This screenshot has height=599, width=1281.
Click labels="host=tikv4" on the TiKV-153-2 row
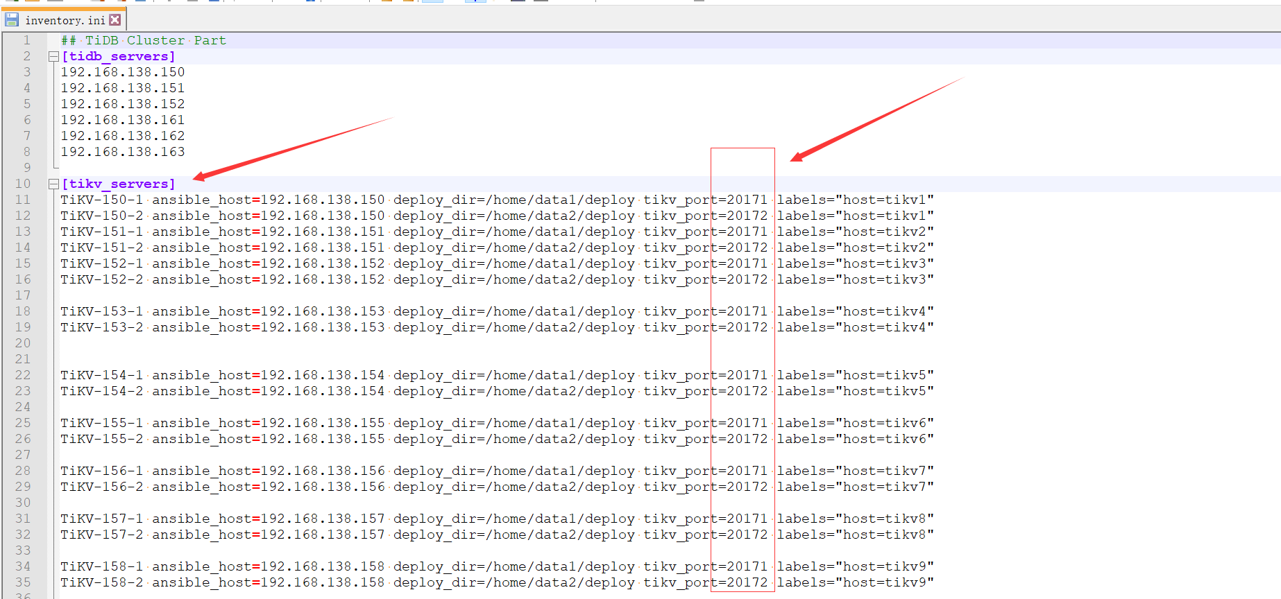[x=856, y=327]
